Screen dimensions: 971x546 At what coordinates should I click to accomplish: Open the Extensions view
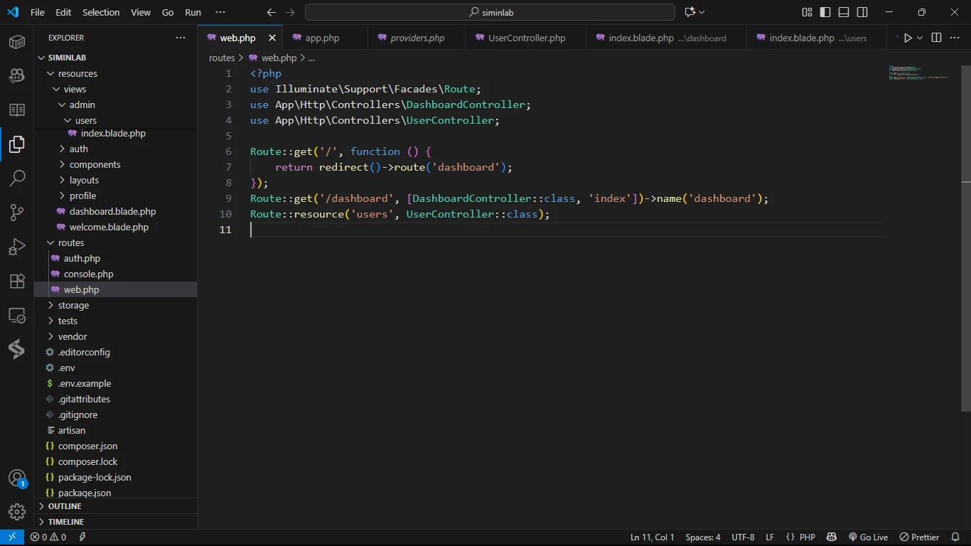pos(17,281)
